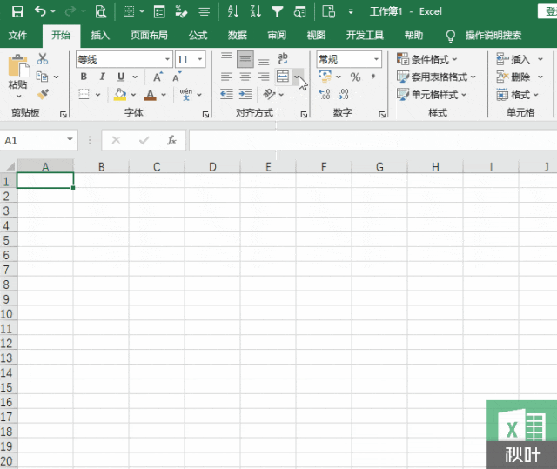
Task: Open the 公式 tab
Action: pos(198,35)
